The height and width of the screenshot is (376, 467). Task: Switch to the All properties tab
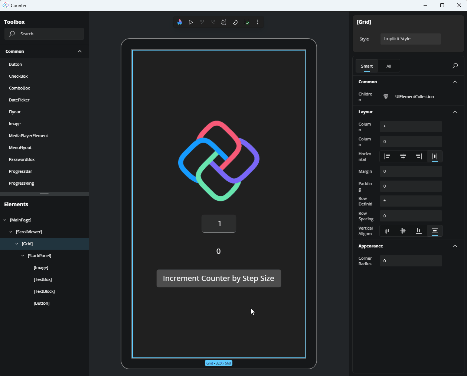pos(389,66)
